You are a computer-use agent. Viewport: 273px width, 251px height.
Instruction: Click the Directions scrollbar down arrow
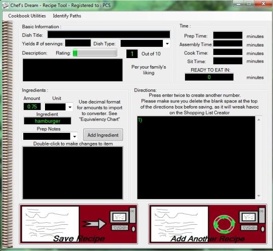(259, 196)
